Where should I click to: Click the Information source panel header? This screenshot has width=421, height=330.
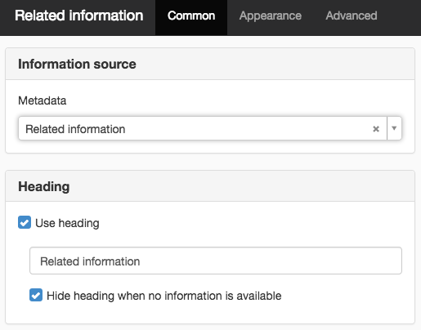pos(210,64)
